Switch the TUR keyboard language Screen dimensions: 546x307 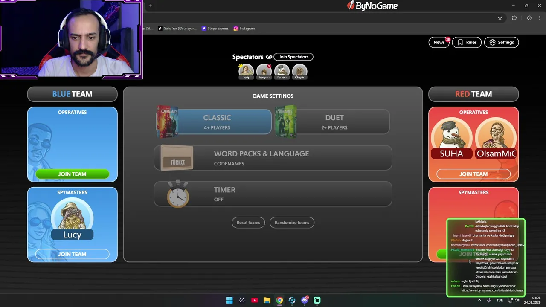point(500,301)
